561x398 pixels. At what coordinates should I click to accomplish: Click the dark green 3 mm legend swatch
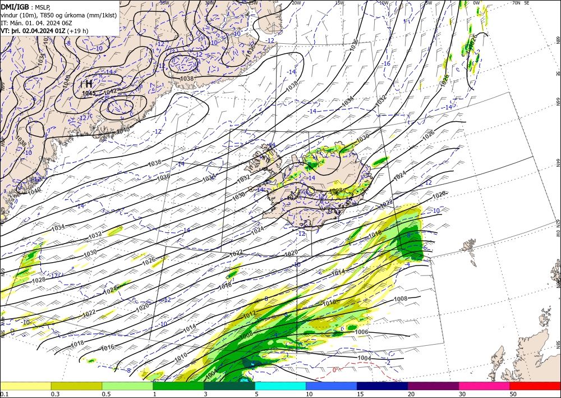coord(229,386)
